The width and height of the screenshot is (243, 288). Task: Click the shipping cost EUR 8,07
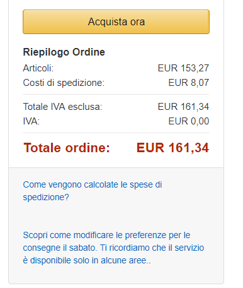[189, 83]
